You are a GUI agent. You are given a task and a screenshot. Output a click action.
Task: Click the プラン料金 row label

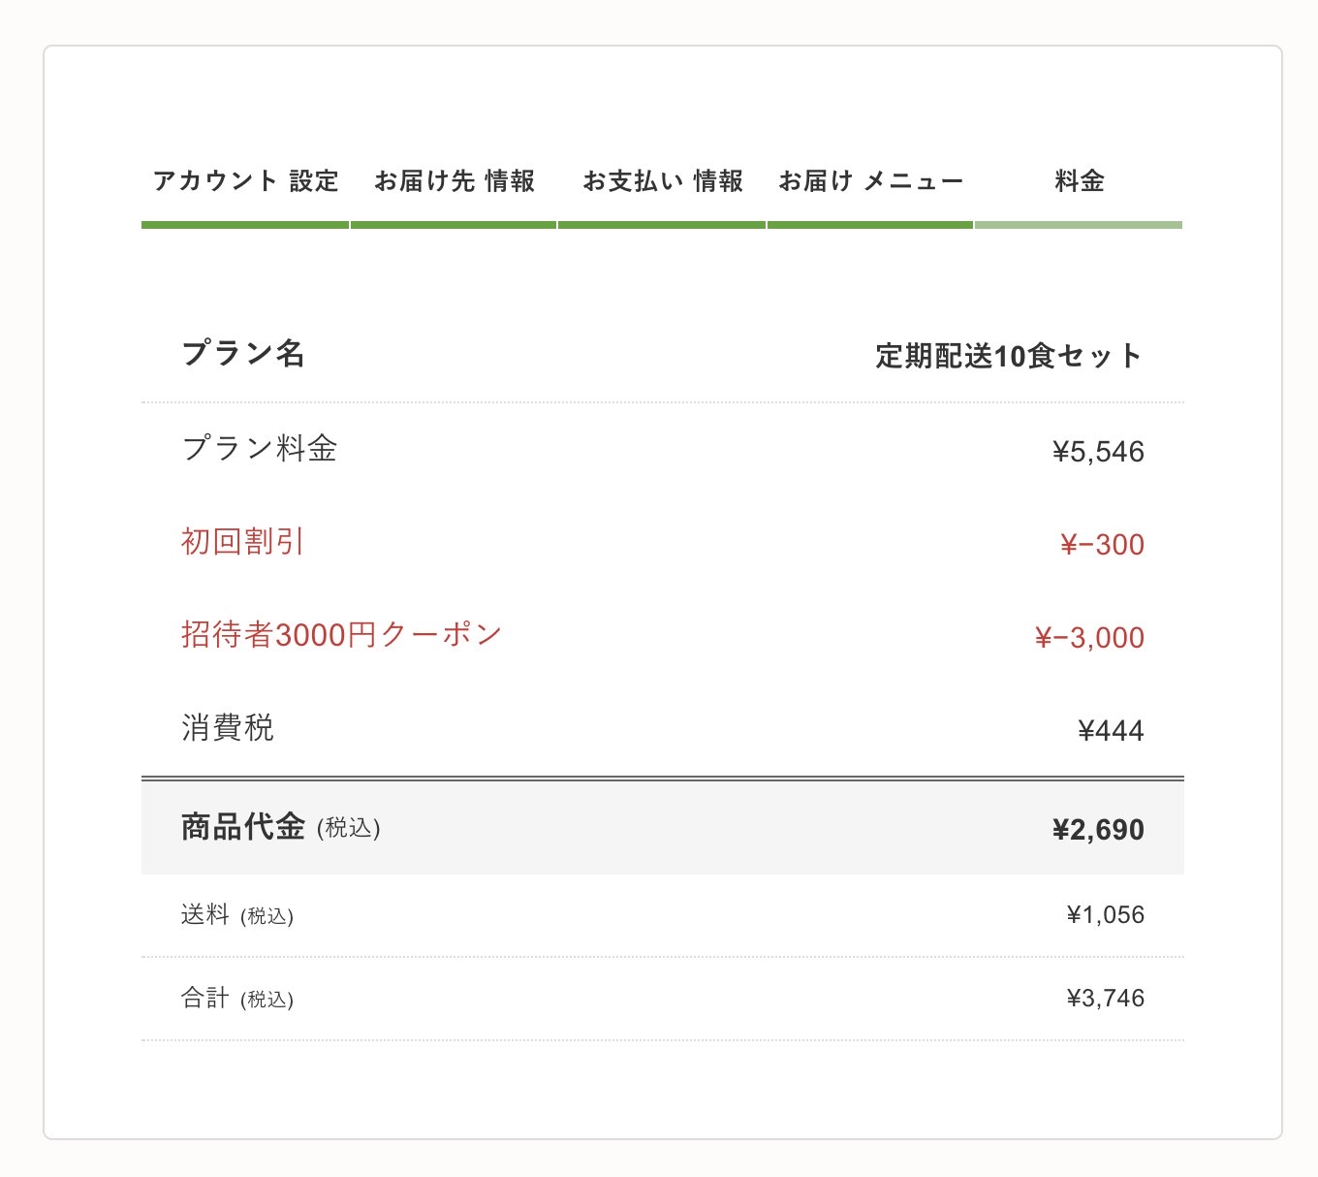(260, 449)
